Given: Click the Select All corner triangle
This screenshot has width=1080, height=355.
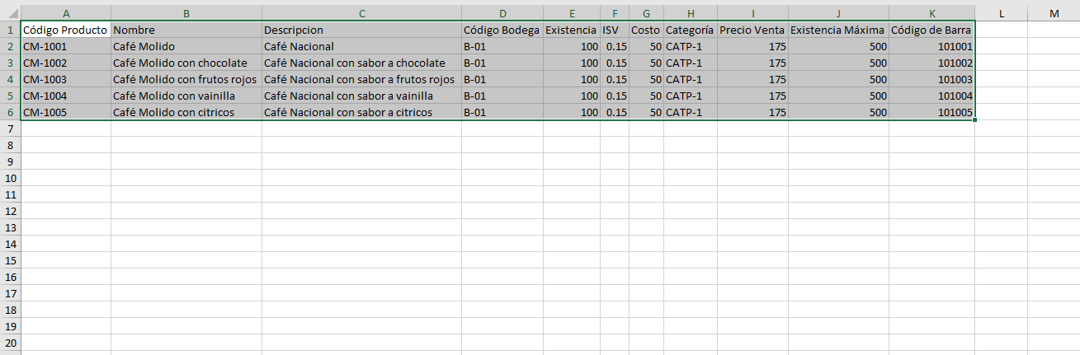Looking at the screenshot, I should pos(10,14).
